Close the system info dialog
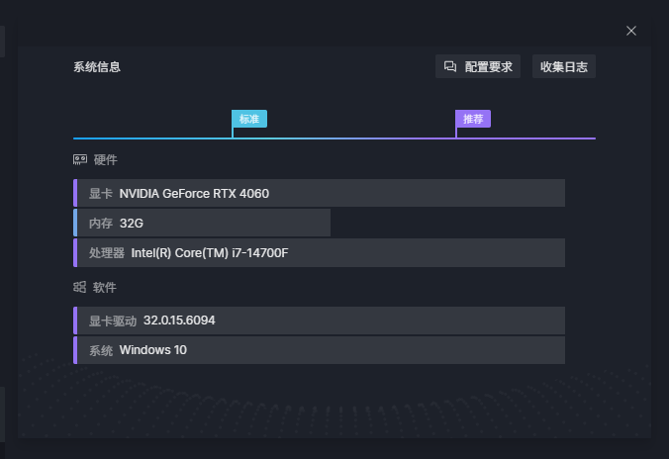The image size is (669, 459). point(631,31)
